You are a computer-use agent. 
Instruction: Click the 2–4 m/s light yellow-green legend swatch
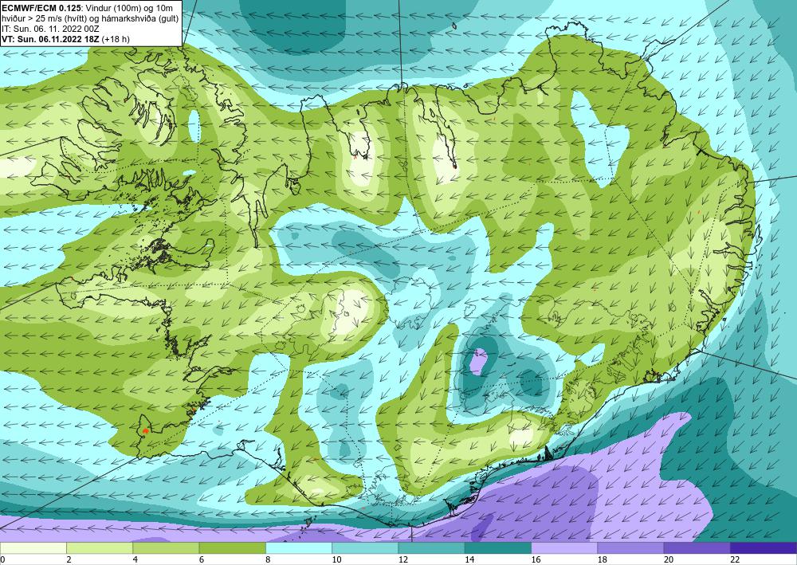pyautogui.click(x=100, y=547)
